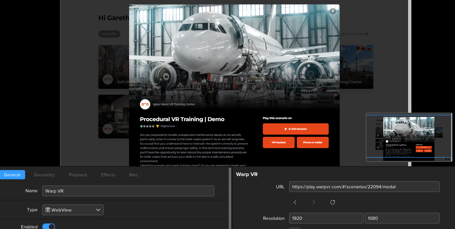
Task: Close the Procedural VR Training modal
Action: coord(333,11)
